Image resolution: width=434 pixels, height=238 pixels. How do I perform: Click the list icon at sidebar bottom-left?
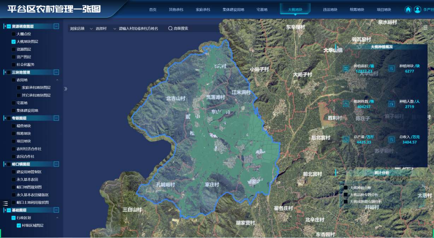point(5,203)
